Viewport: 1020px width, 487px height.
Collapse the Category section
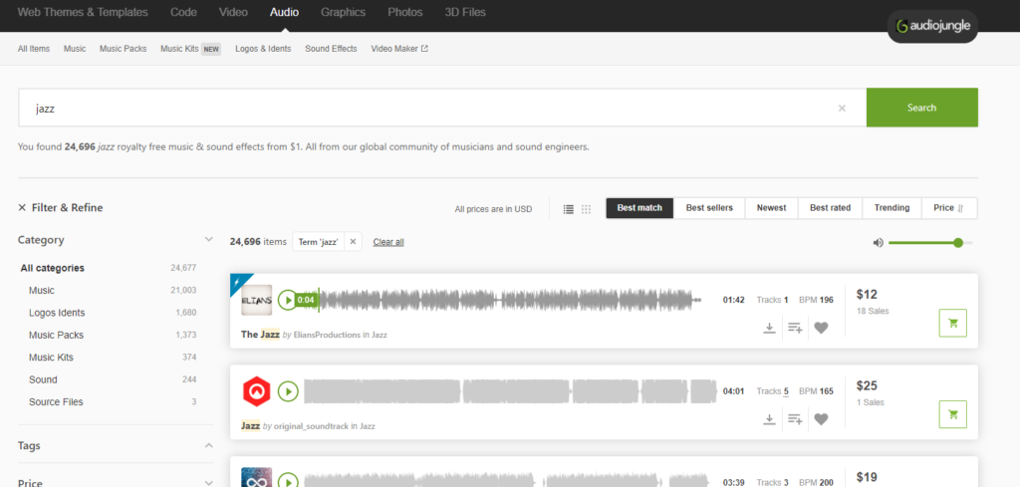pyautogui.click(x=209, y=239)
